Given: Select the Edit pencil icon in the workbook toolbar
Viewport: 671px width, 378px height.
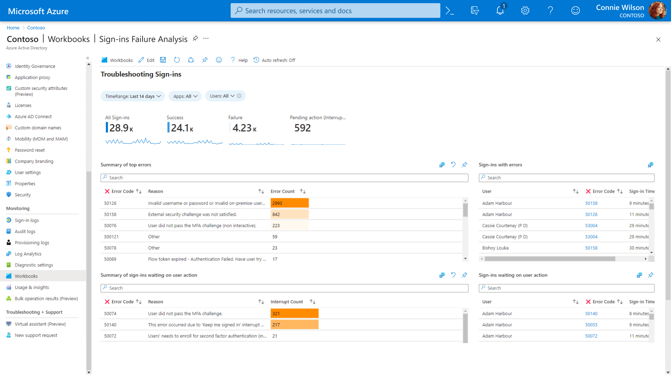Looking at the screenshot, I should click(146, 60).
